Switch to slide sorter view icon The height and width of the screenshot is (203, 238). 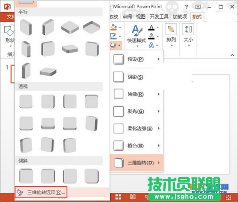tap(118, 197)
